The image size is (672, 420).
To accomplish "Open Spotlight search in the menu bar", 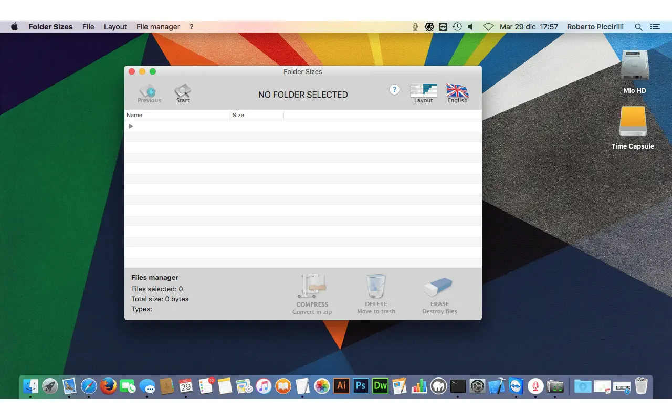I will tap(638, 26).
